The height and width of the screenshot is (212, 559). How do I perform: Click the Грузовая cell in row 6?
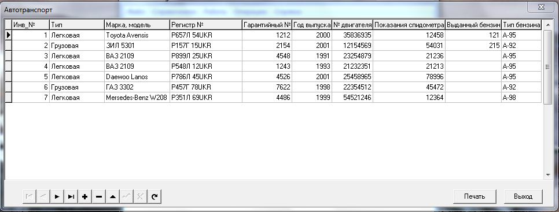point(76,87)
